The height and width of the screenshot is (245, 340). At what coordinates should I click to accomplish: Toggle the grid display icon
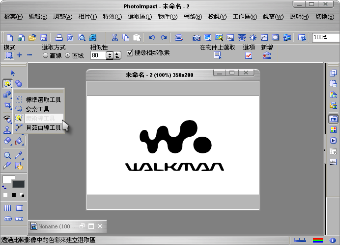tap(7, 208)
